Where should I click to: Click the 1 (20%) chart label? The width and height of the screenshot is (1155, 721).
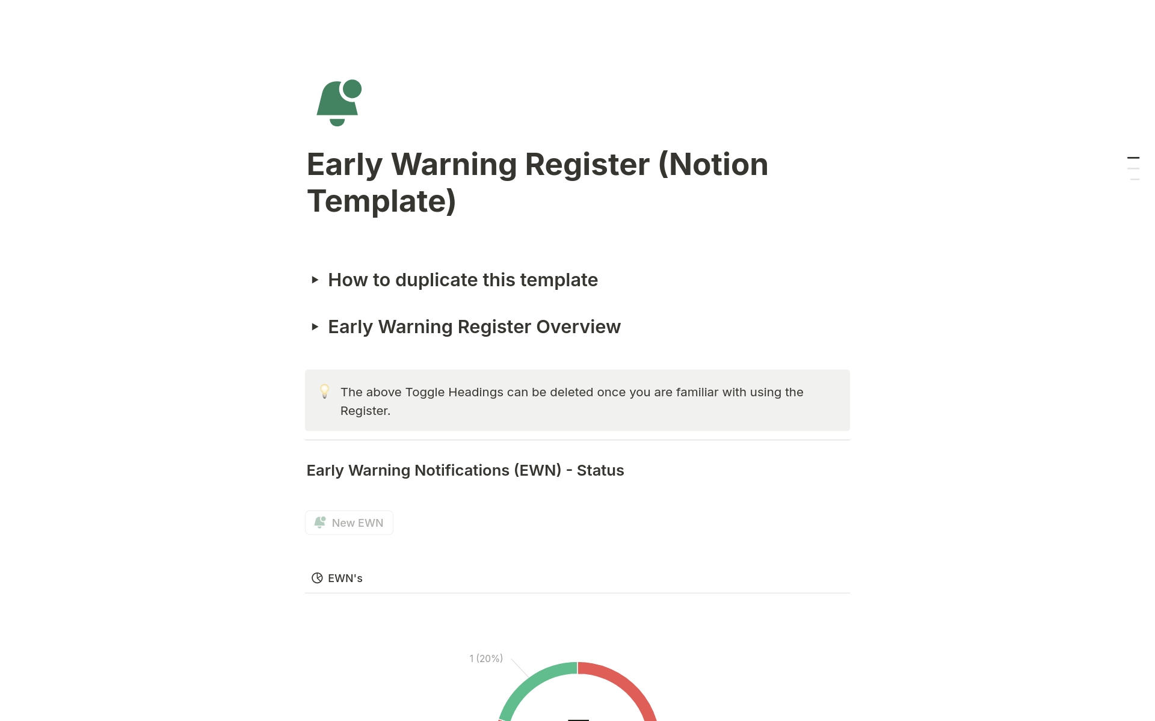pos(485,658)
